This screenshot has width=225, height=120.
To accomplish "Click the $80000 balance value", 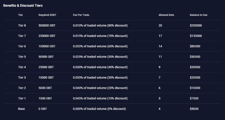I will click(x=195, y=46).
